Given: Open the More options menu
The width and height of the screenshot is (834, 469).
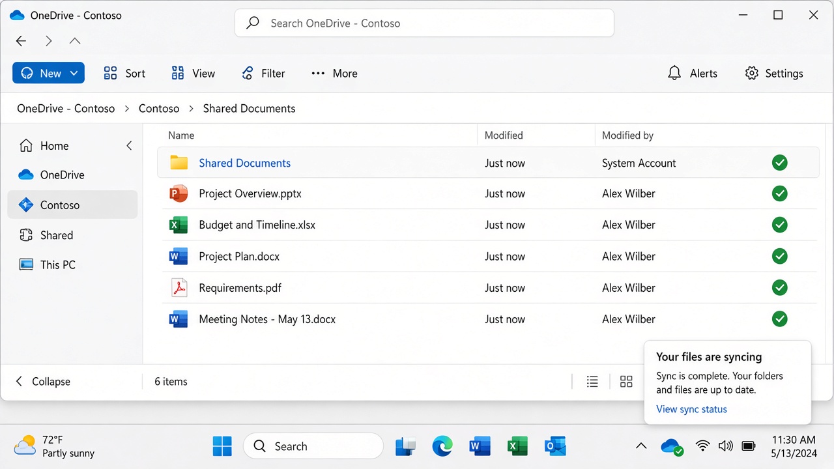Looking at the screenshot, I should (334, 74).
